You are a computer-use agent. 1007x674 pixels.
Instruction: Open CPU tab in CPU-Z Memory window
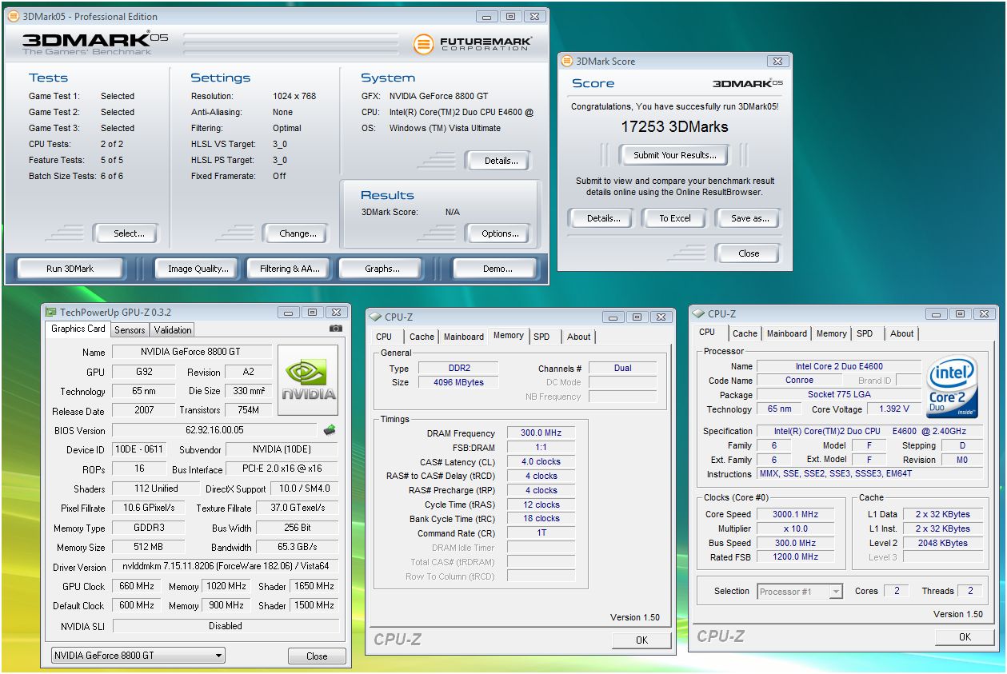[x=384, y=337]
